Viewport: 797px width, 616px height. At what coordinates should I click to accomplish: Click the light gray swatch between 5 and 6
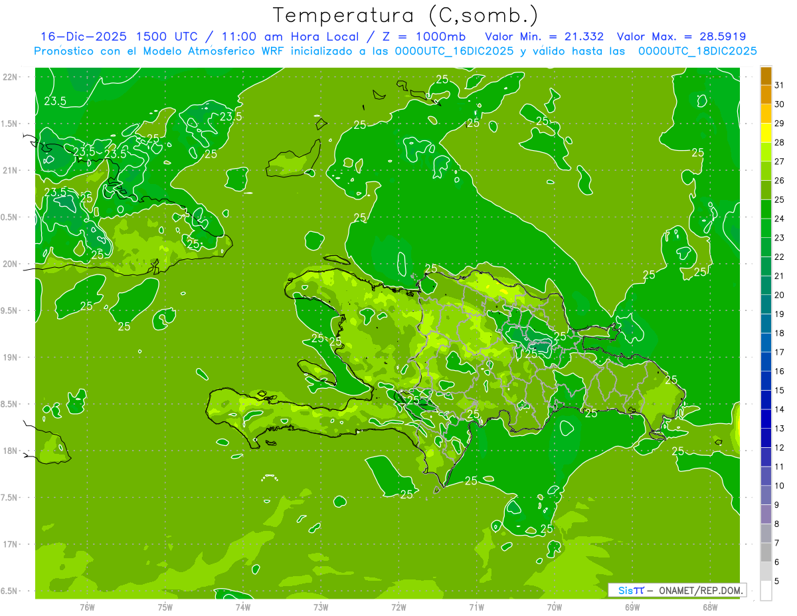coord(766,572)
